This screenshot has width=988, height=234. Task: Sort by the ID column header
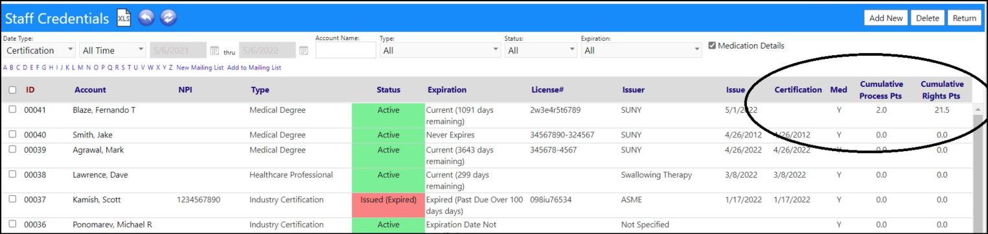coord(30,90)
